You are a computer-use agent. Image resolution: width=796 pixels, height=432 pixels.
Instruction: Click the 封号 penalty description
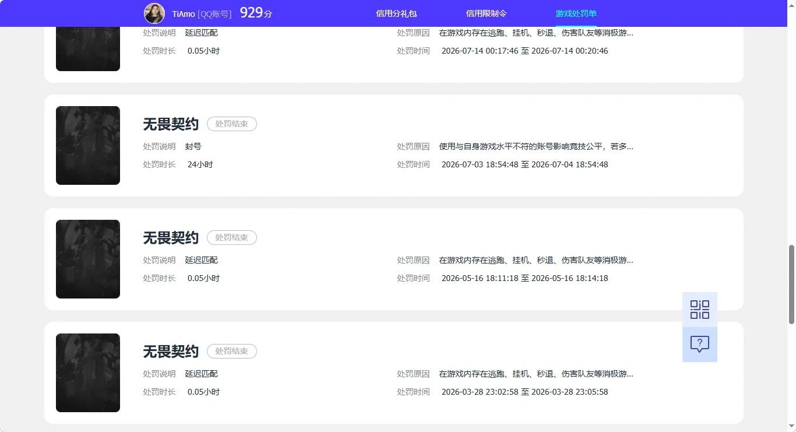[x=193, y=146]
